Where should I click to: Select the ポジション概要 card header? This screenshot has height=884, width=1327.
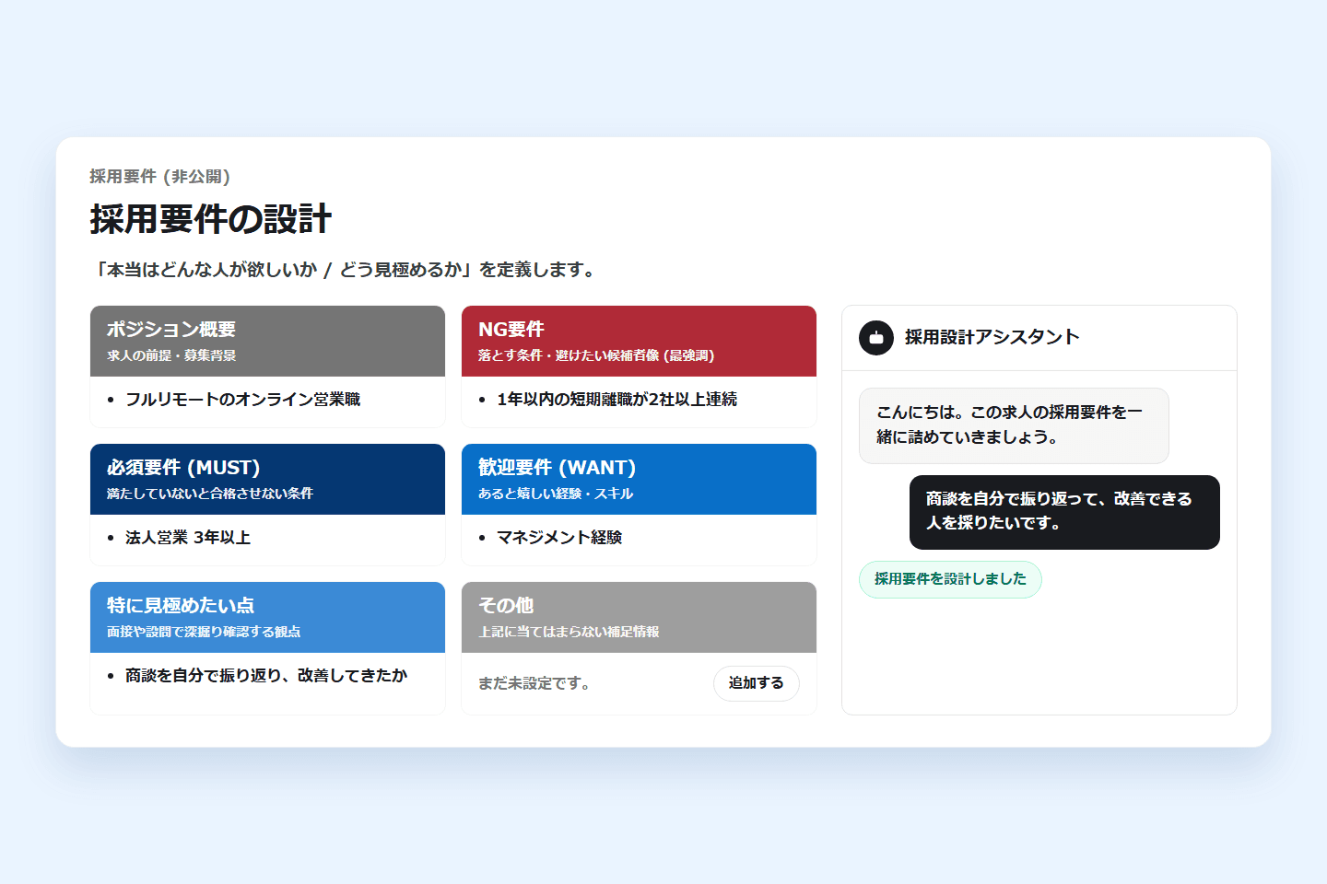pyautogui.click(x=267, y=342)
